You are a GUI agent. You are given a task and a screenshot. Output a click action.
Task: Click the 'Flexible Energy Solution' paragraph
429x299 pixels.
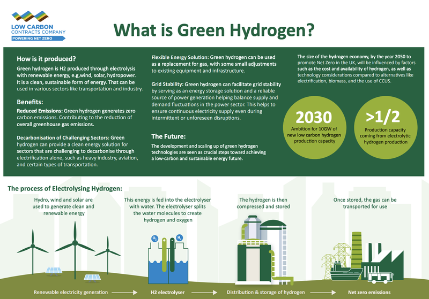point(214,64)
